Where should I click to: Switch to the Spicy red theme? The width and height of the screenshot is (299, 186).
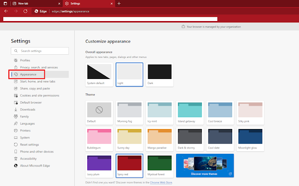pos(129,166)
